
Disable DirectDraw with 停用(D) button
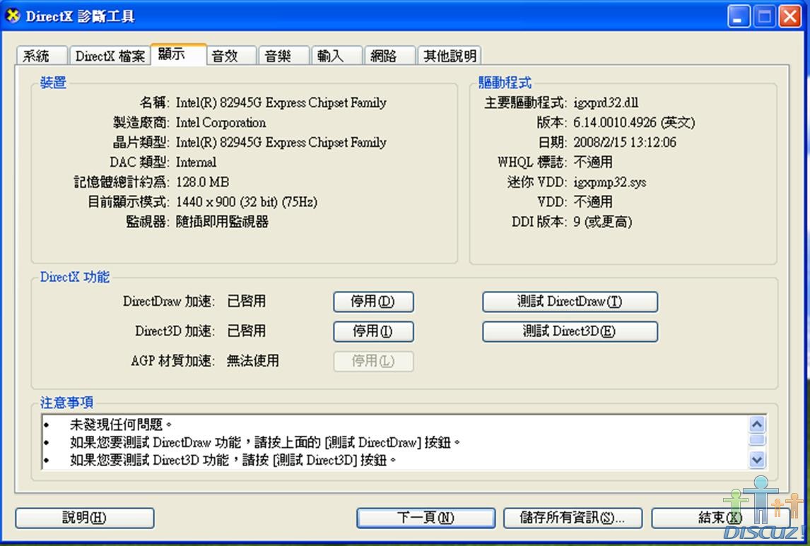373,302
